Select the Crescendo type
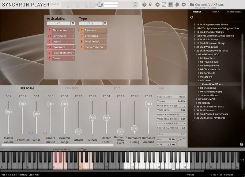The height and width of the screenshot is (177, 245). coord(93,36)
